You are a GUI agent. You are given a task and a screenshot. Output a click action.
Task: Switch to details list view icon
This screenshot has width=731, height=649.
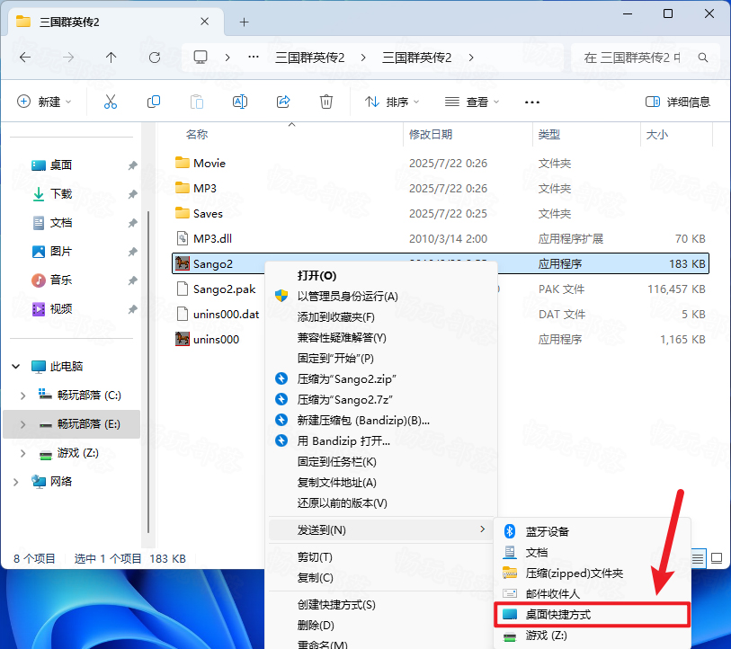pyautogui.click(x=698, y=558)
